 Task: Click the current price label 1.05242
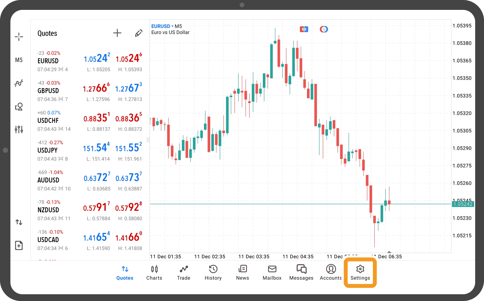(463, 204)
